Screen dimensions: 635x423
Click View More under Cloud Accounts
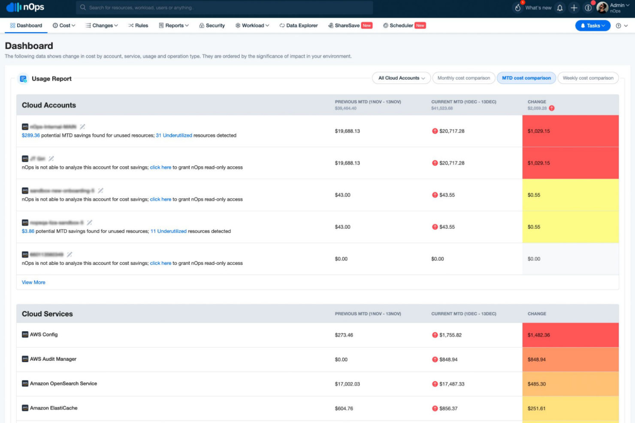(33, 282)
